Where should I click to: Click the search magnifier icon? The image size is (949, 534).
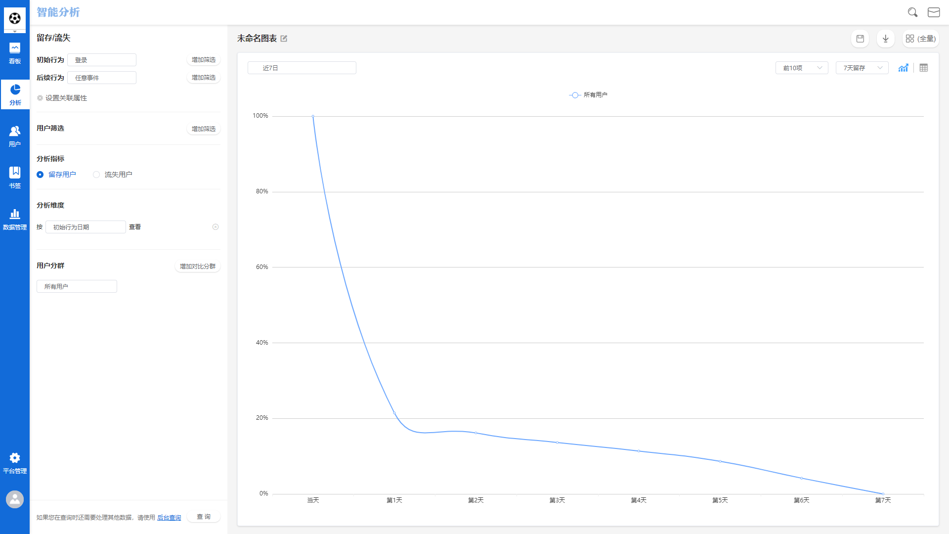point(912,12)
